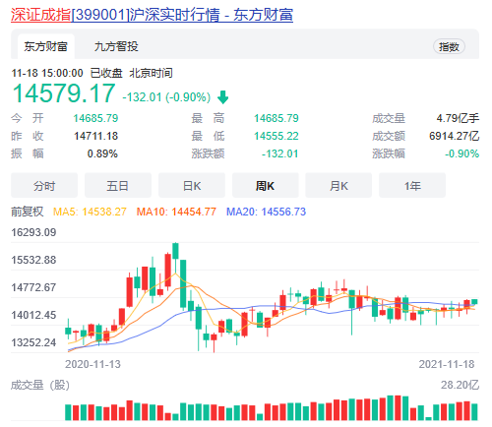Click the MA5: 14538.27 indicator label
The height and width of the screenshot is (427, 492).
(90, 212)
